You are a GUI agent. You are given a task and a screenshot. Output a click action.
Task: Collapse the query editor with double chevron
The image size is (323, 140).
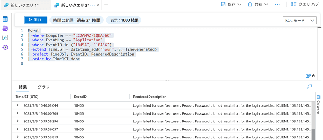(x=314, y=76)
